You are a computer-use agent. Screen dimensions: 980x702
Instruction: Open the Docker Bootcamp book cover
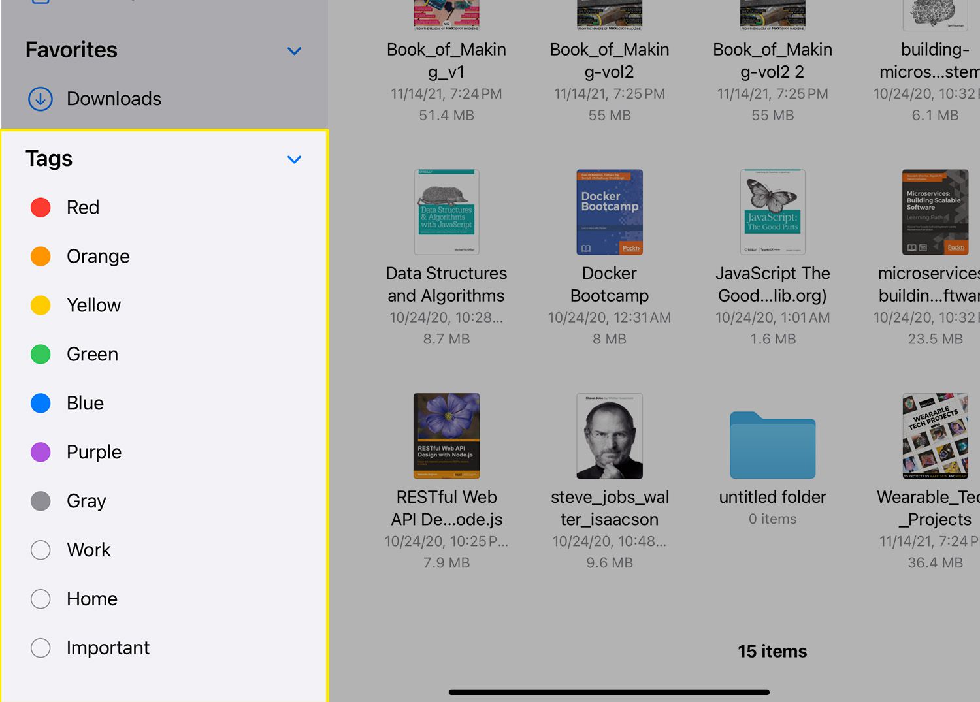pos(609,212)
